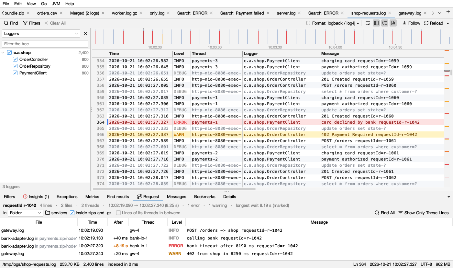Choose the services folder

tap(56, 213)
